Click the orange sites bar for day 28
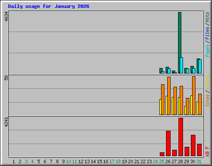Screen dimensions: 212x166 [x=181, y=100]
